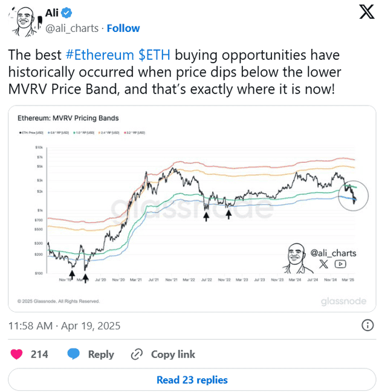Open the @ali_charts handle link
This screenshot has height=392, width=382.
pos(71,28)
